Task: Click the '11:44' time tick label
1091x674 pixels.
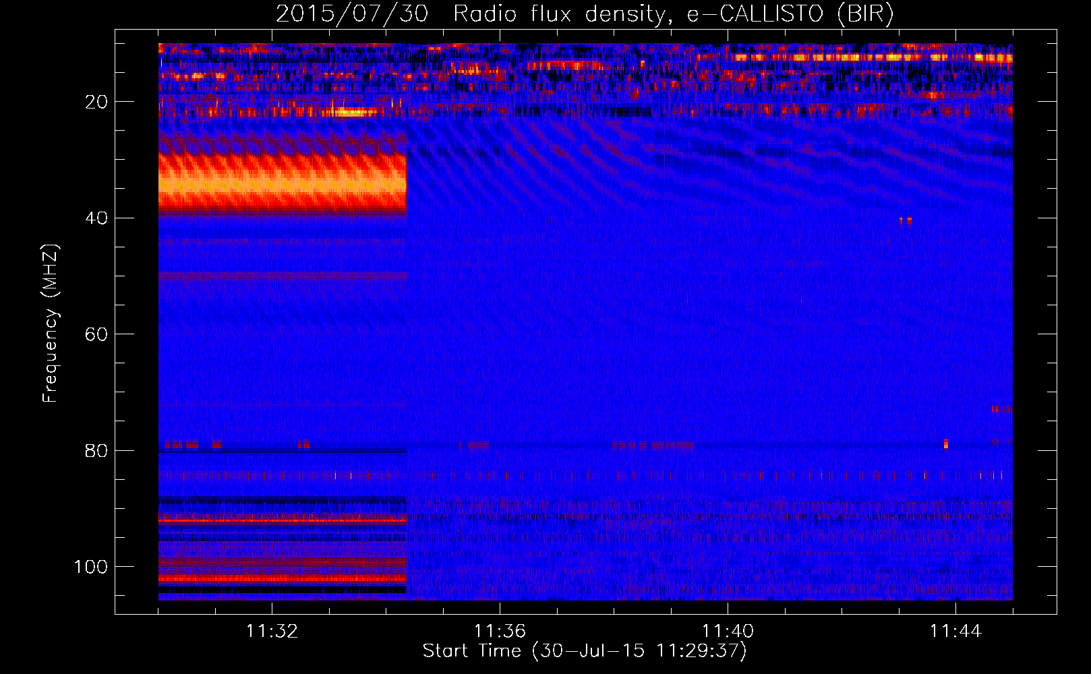Action: pos(955,632)
